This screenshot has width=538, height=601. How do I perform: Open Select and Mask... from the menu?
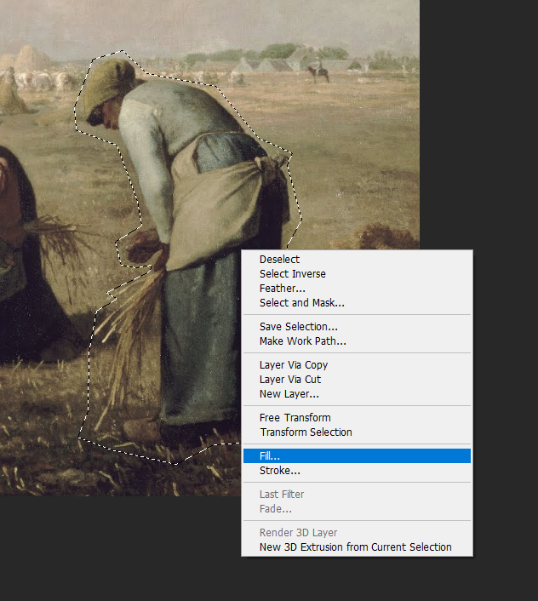[x=357, y=303]
